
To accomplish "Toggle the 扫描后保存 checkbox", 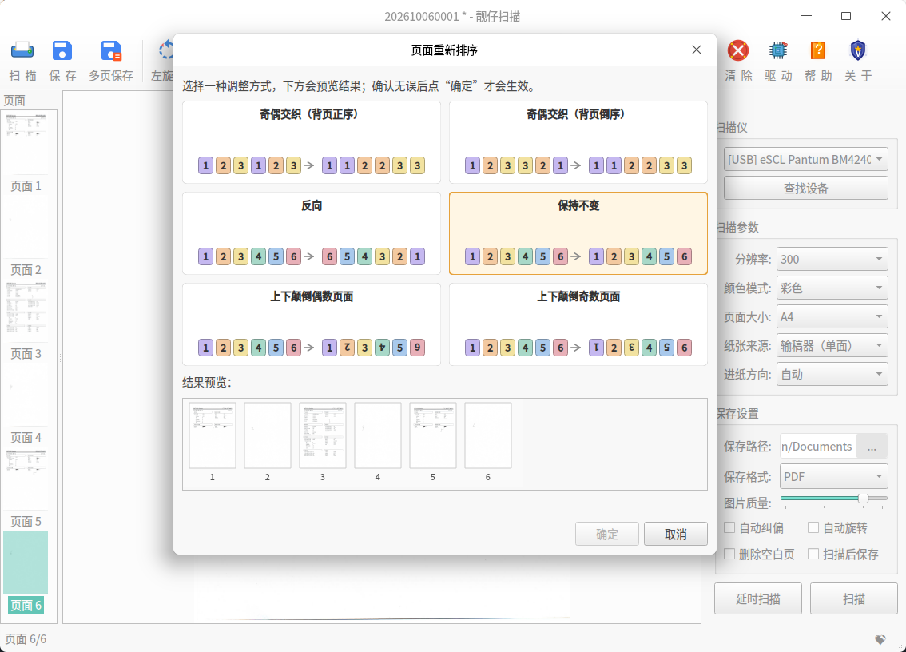I will (x=813, y=555).
